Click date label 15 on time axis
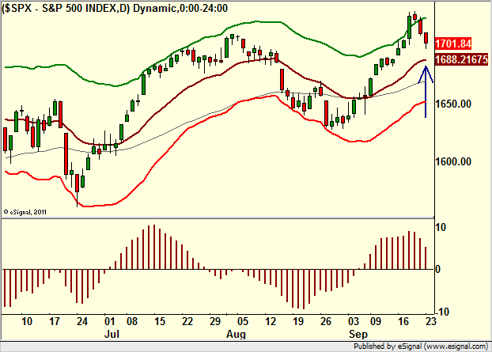The image size is (492, 352). [x=160, y=322]
